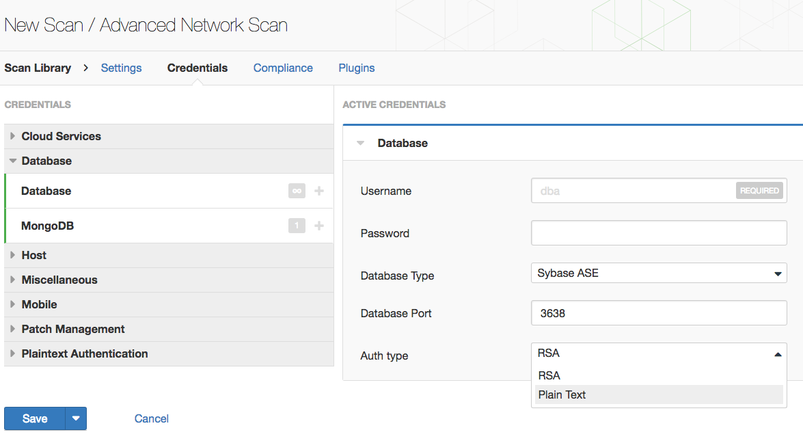Expand the Miscellaneous category
Viewport: 803px width, 441px height.
point(169,280)
